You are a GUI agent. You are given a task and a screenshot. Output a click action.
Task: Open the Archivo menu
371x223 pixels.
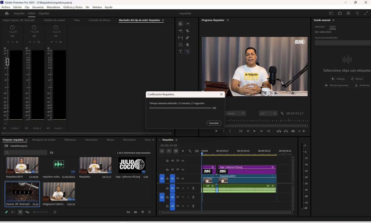(x=6, y=7)
